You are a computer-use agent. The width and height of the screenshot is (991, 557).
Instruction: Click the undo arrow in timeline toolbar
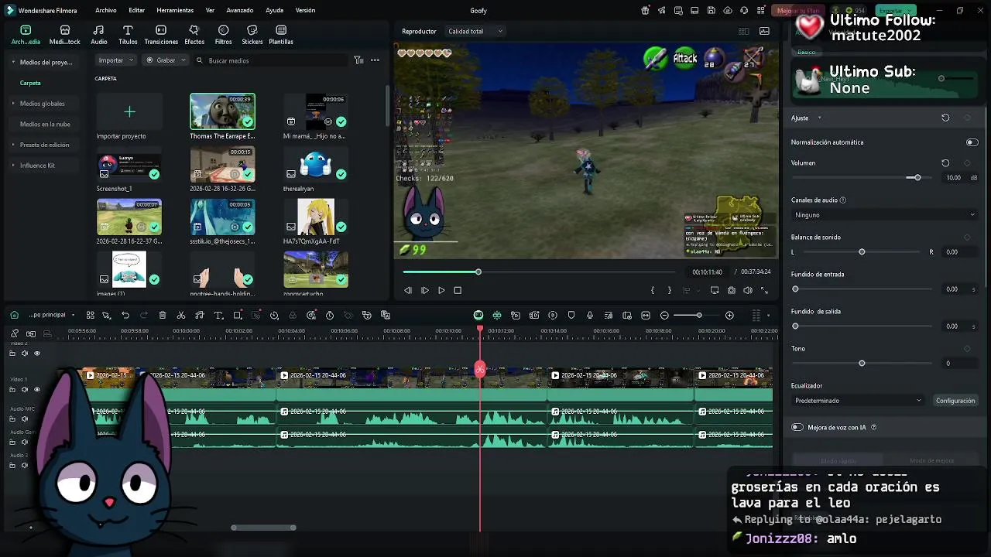[125, 316]
